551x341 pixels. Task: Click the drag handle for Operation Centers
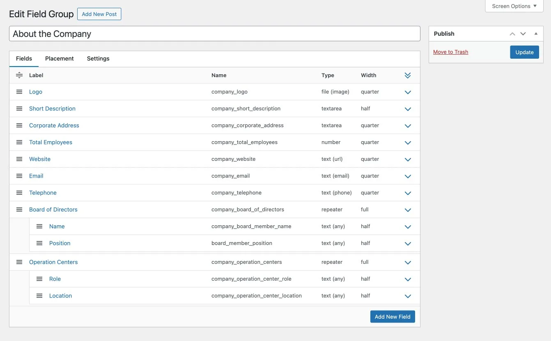point(19,262)
